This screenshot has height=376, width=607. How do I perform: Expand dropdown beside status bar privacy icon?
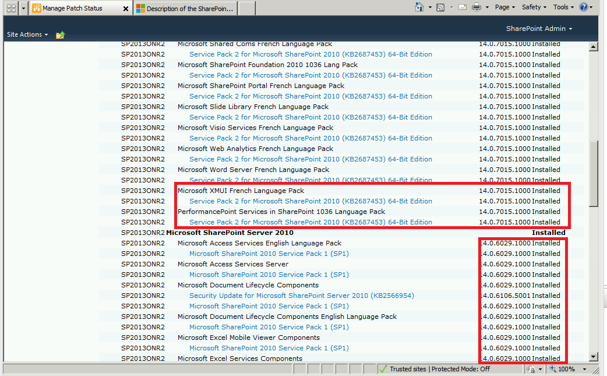click(541, 370)
